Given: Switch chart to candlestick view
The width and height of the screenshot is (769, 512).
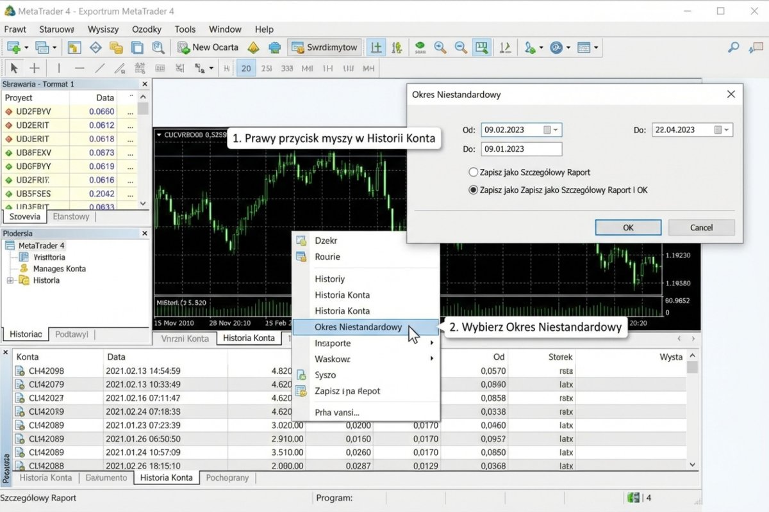Looking at the screenshot, I should [x=397, y=47].
